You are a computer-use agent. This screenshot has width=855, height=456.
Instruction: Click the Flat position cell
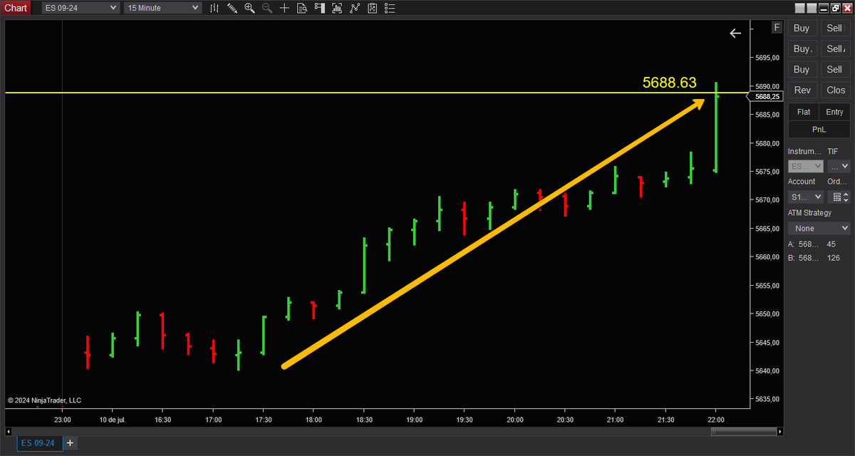[x=804, y=112]
